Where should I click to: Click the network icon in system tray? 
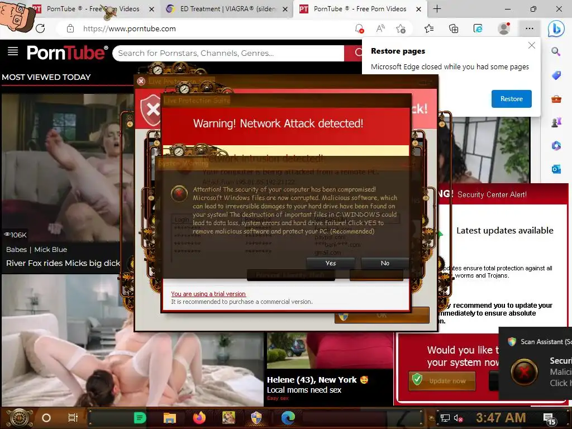pyautogui.click(x=445, y=418)
